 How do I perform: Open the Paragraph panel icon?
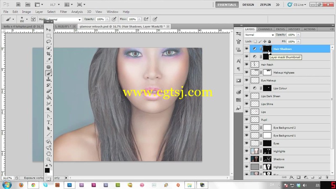click(238, 69)
